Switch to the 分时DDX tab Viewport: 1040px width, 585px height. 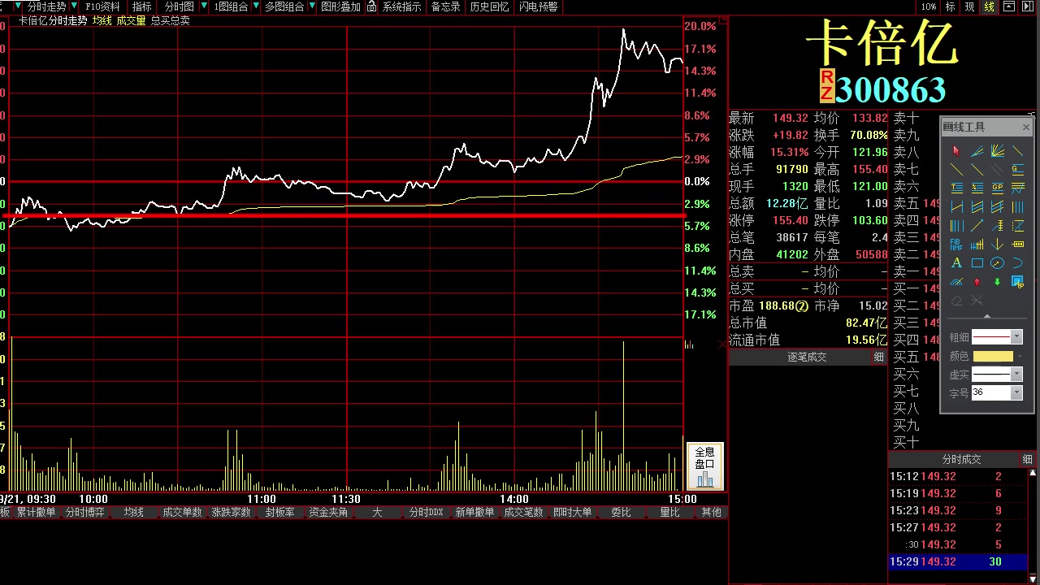pyautogui.click(x=426, y=512)
